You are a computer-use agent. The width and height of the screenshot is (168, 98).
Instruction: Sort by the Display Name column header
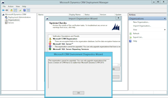click(x=76, y=14)
